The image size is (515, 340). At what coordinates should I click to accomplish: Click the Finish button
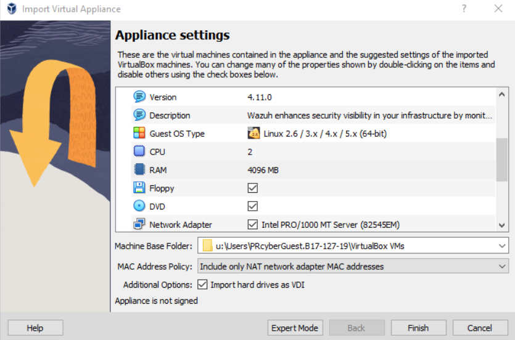[x=418, y=328]
